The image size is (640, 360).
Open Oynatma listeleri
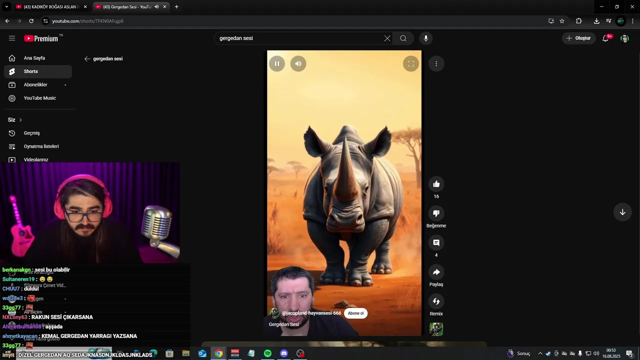point(38,146)
